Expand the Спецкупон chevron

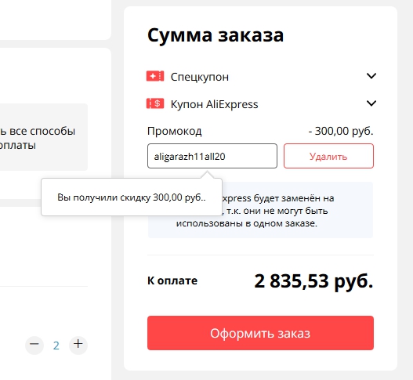coord(371,76)
